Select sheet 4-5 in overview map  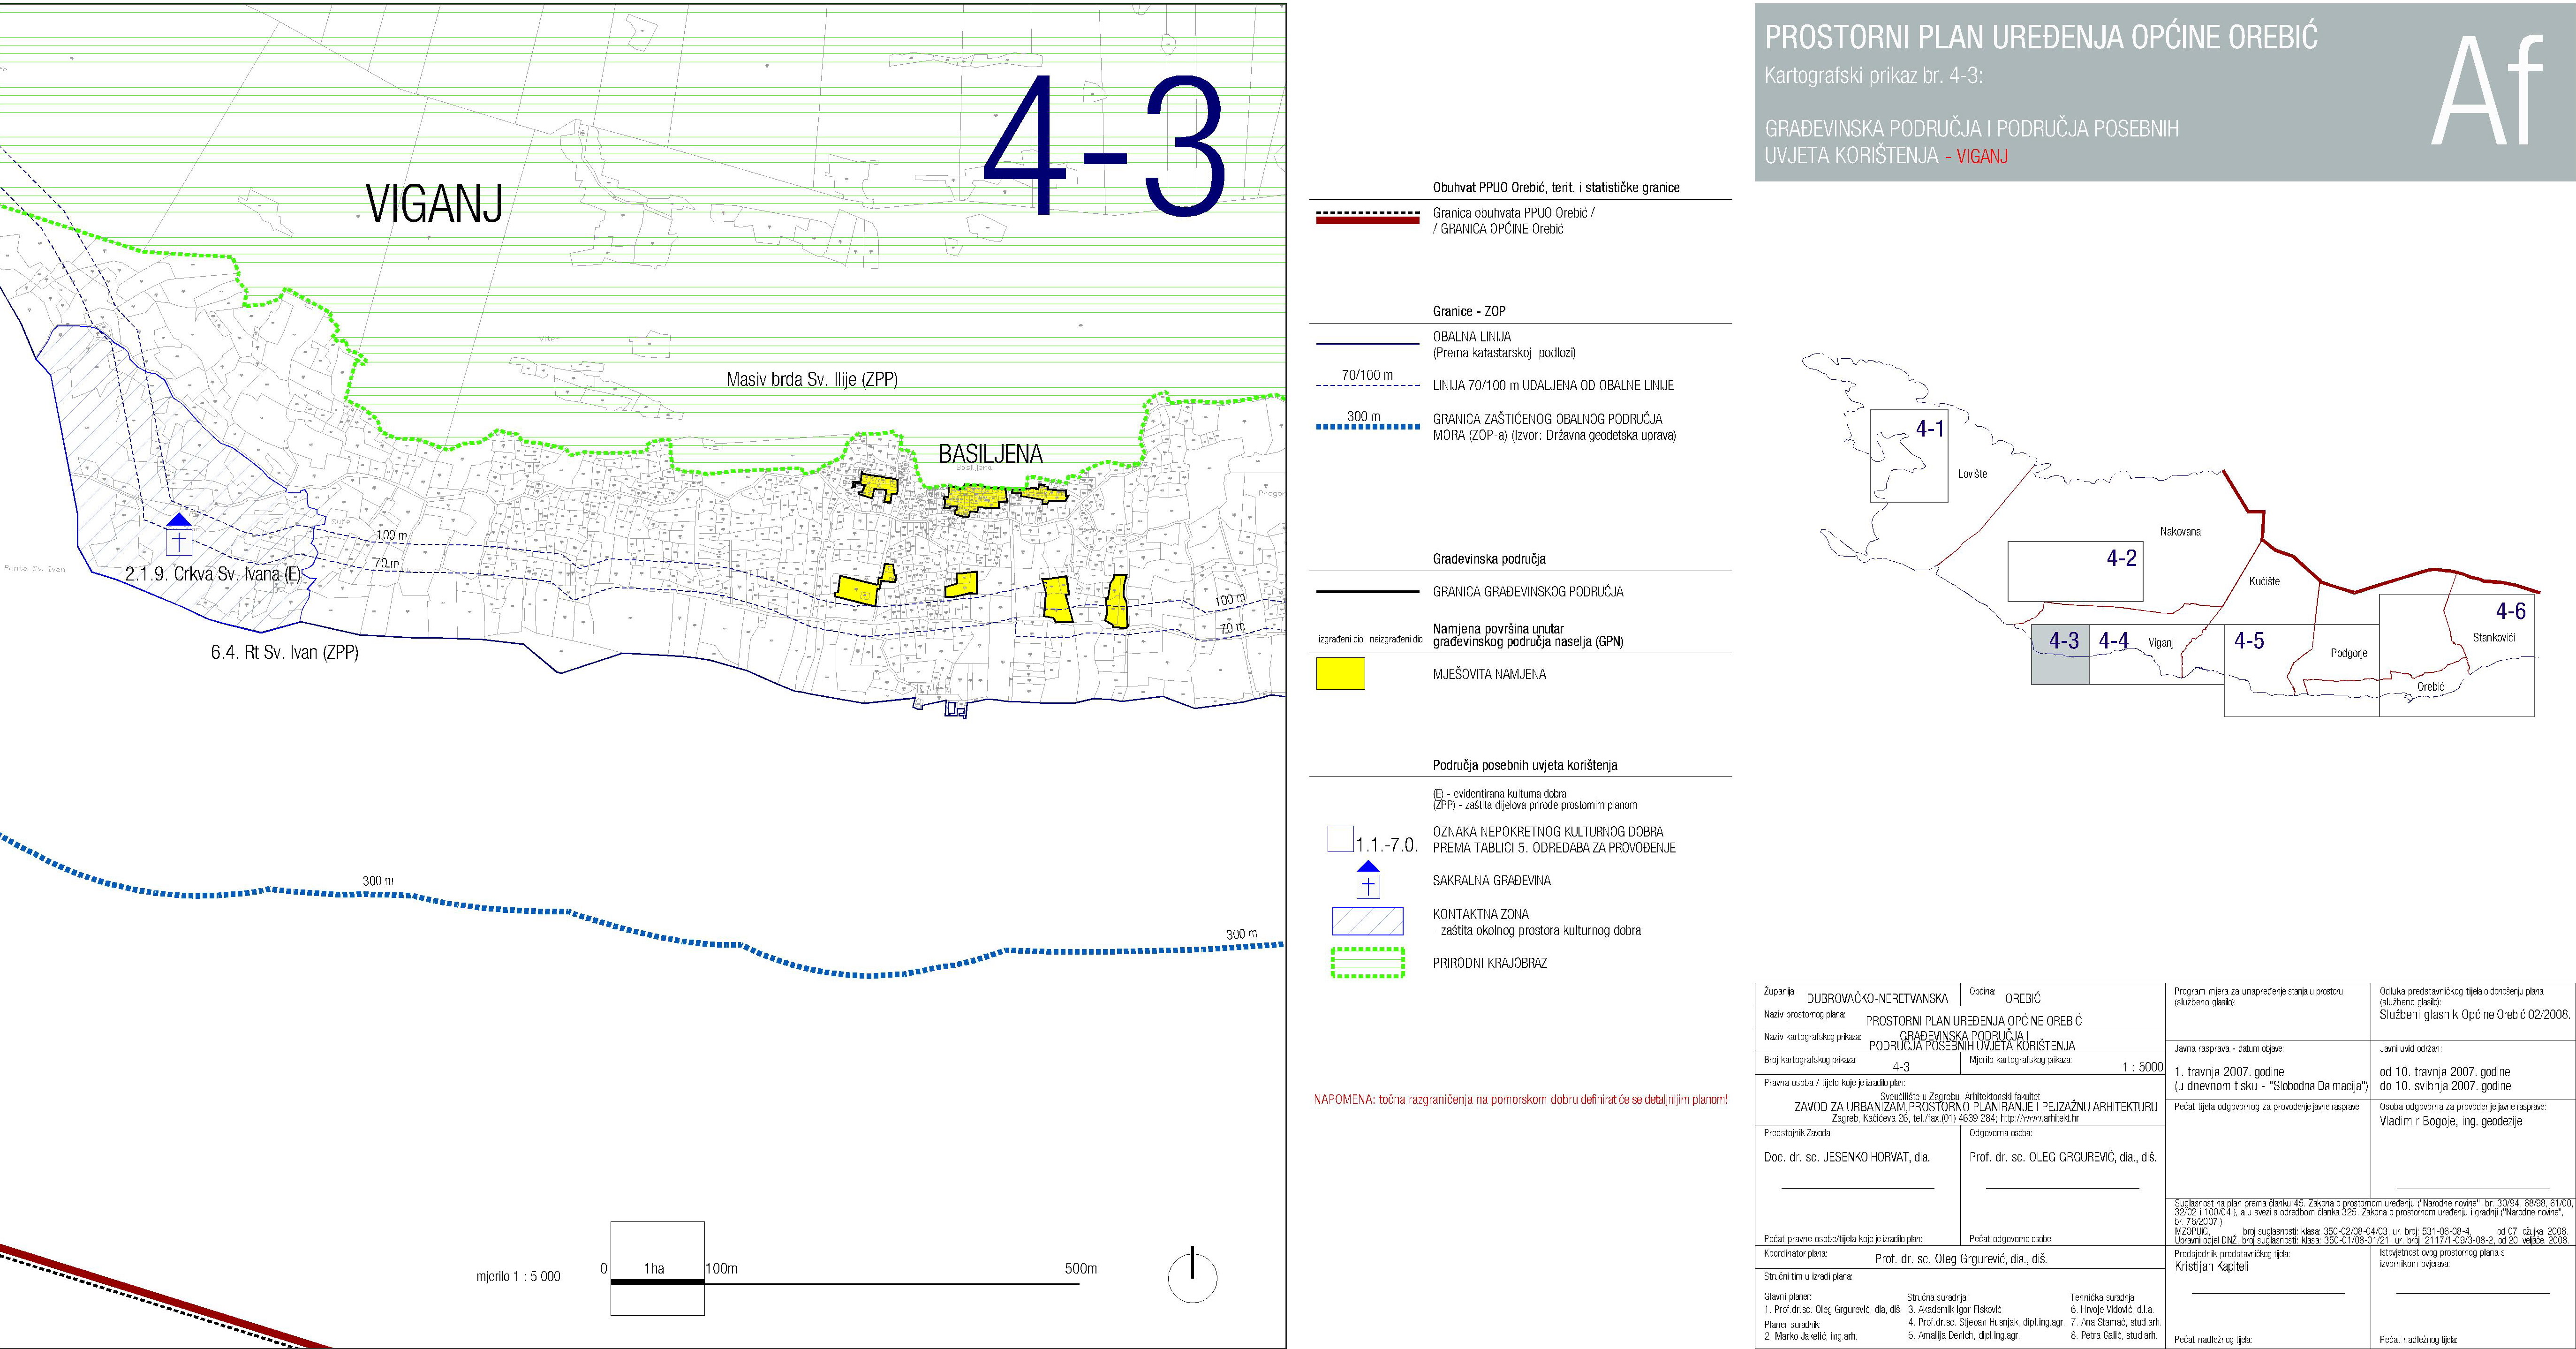click(x=2301, y=670)
